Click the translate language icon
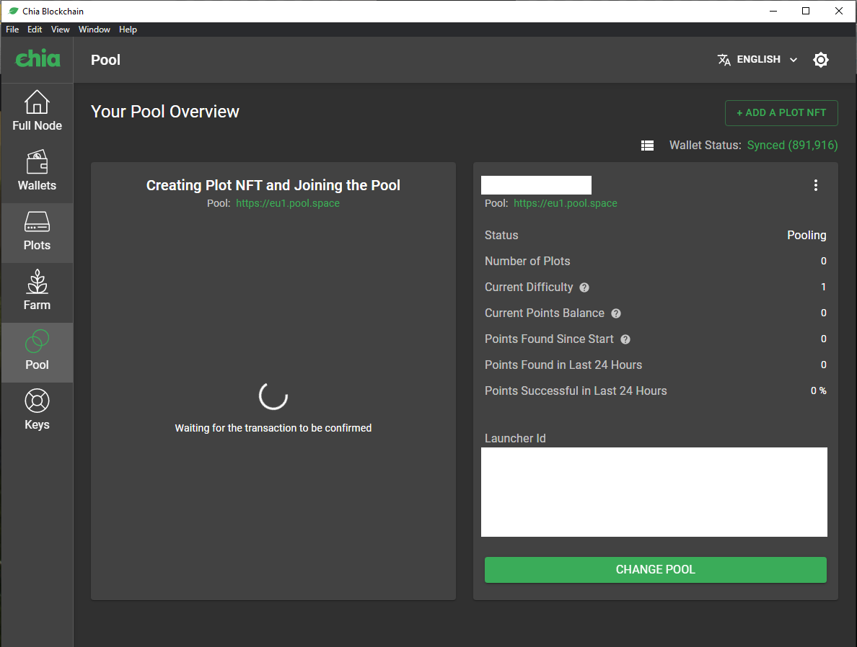 pos(724,60)
